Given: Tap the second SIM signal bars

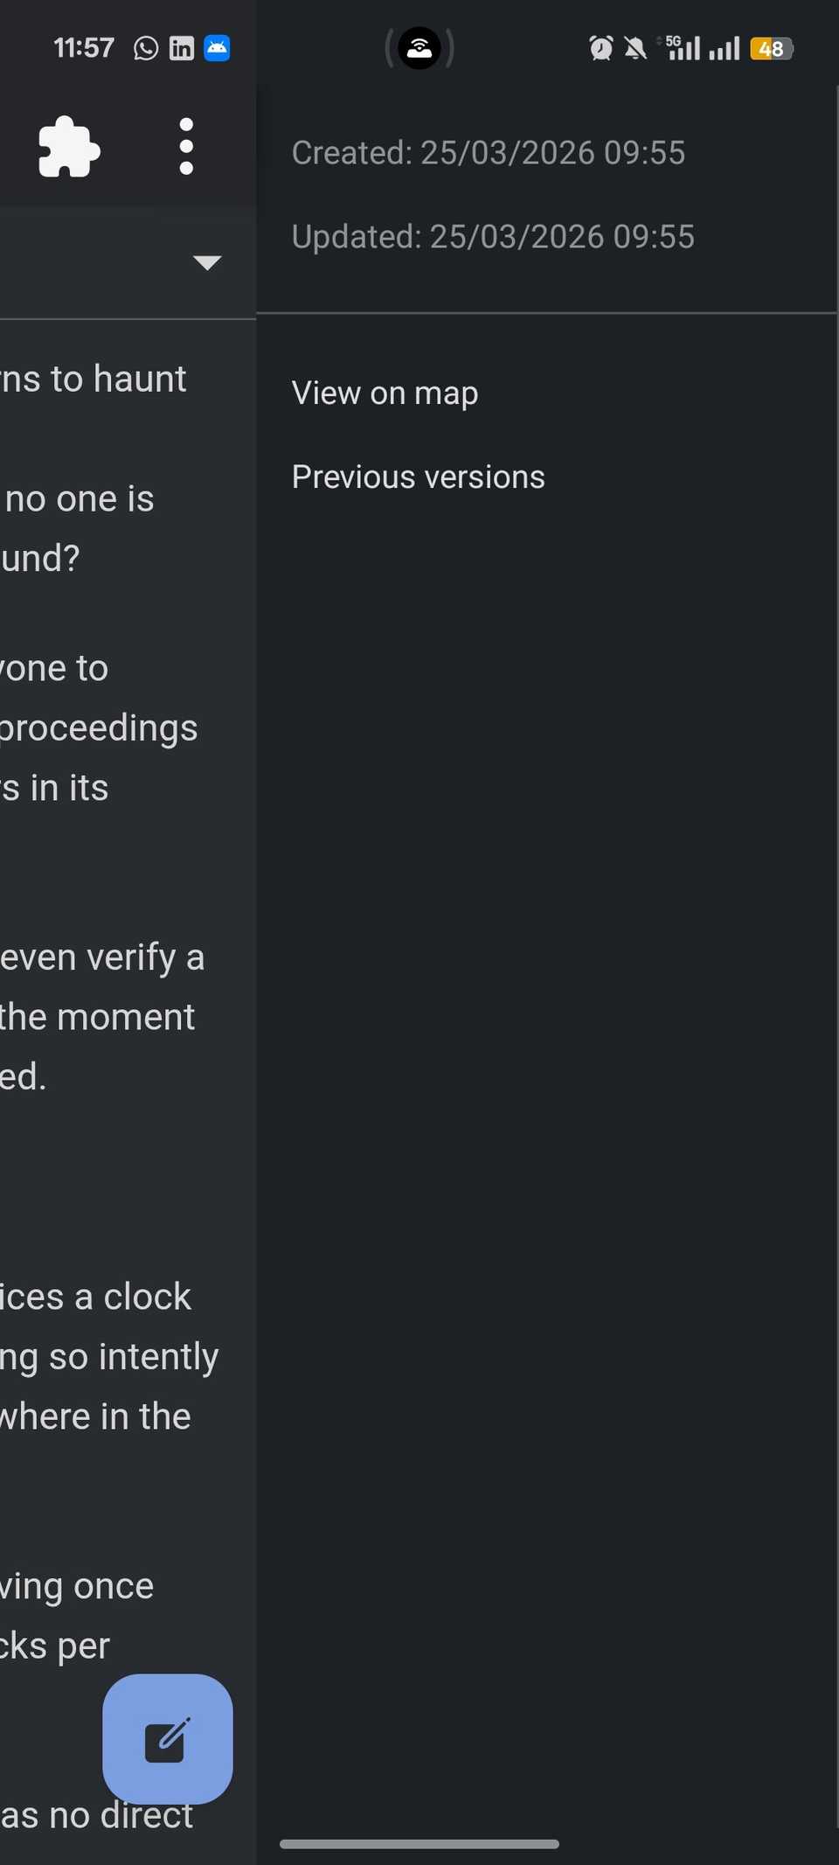Looking at the screenshot, I should [x=726, y=48].
